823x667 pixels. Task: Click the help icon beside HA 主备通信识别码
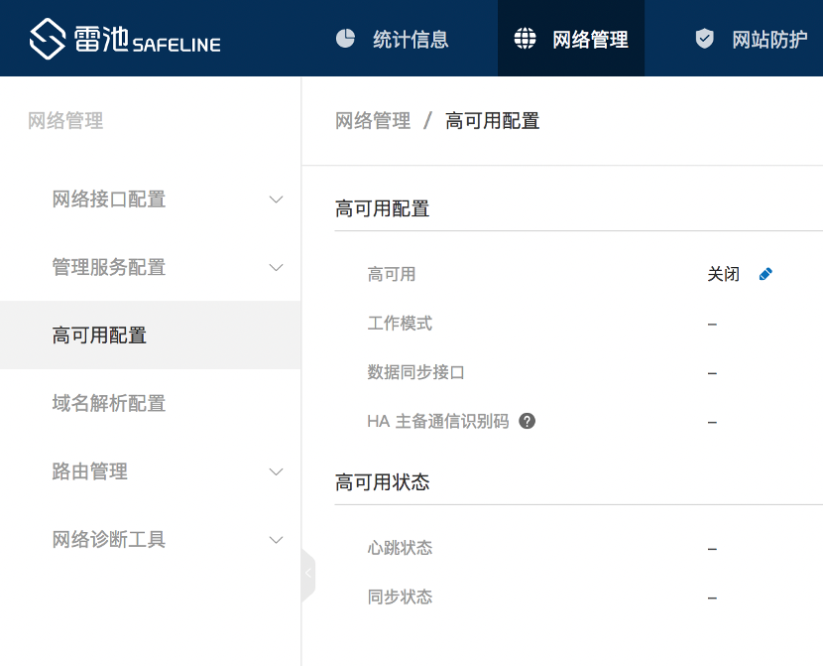[x=528, y=421]
